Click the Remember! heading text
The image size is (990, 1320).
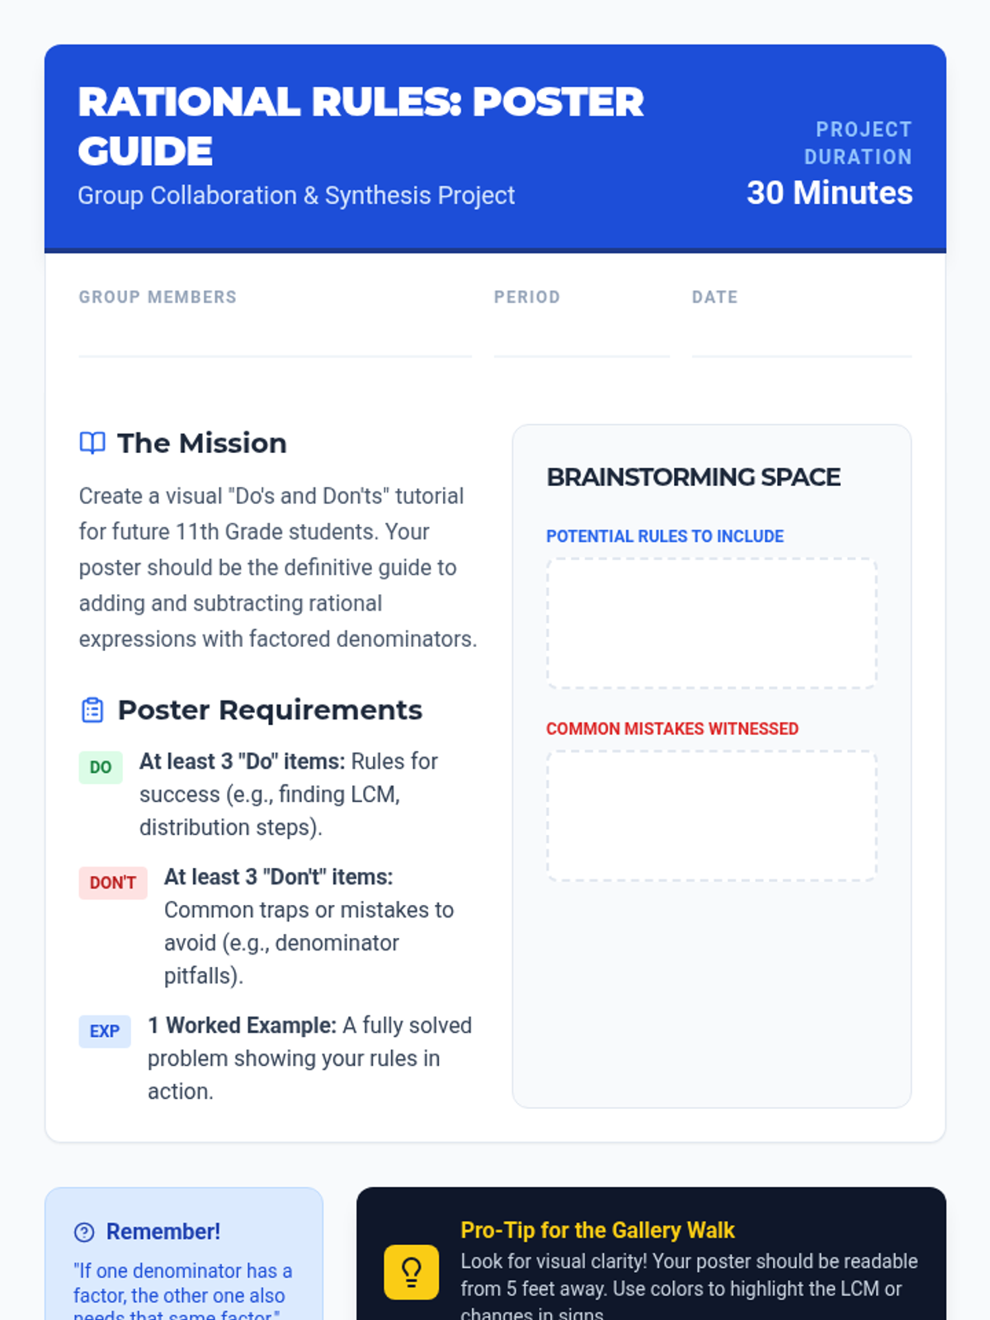(163, 1232)
